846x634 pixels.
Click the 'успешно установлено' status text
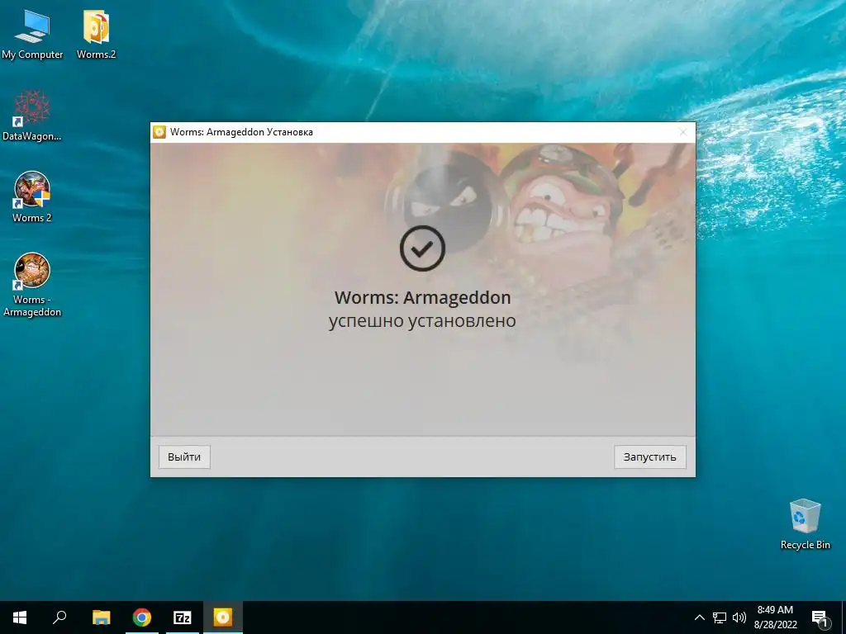point(422,321)
